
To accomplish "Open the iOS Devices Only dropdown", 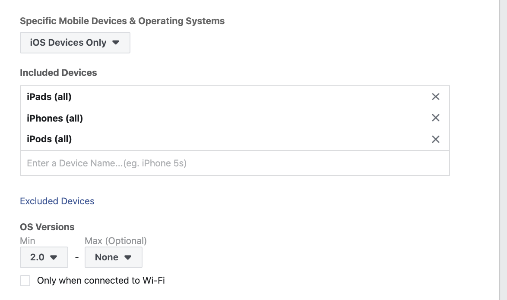I will pyautogui.click(x=75, y=43).
